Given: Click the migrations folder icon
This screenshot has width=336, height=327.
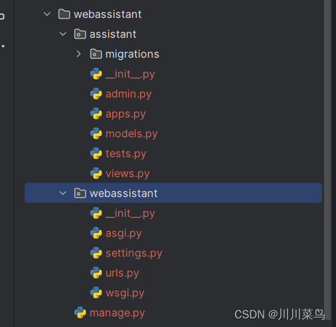Looking at the screenshot, I should [x=96, y=54].
